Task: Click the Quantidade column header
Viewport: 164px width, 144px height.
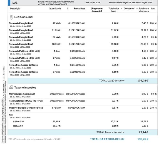Action: tap(55, 9)
